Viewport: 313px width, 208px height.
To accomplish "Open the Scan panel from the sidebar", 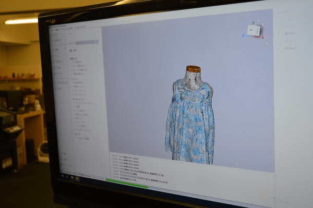I will click(55, 34).
